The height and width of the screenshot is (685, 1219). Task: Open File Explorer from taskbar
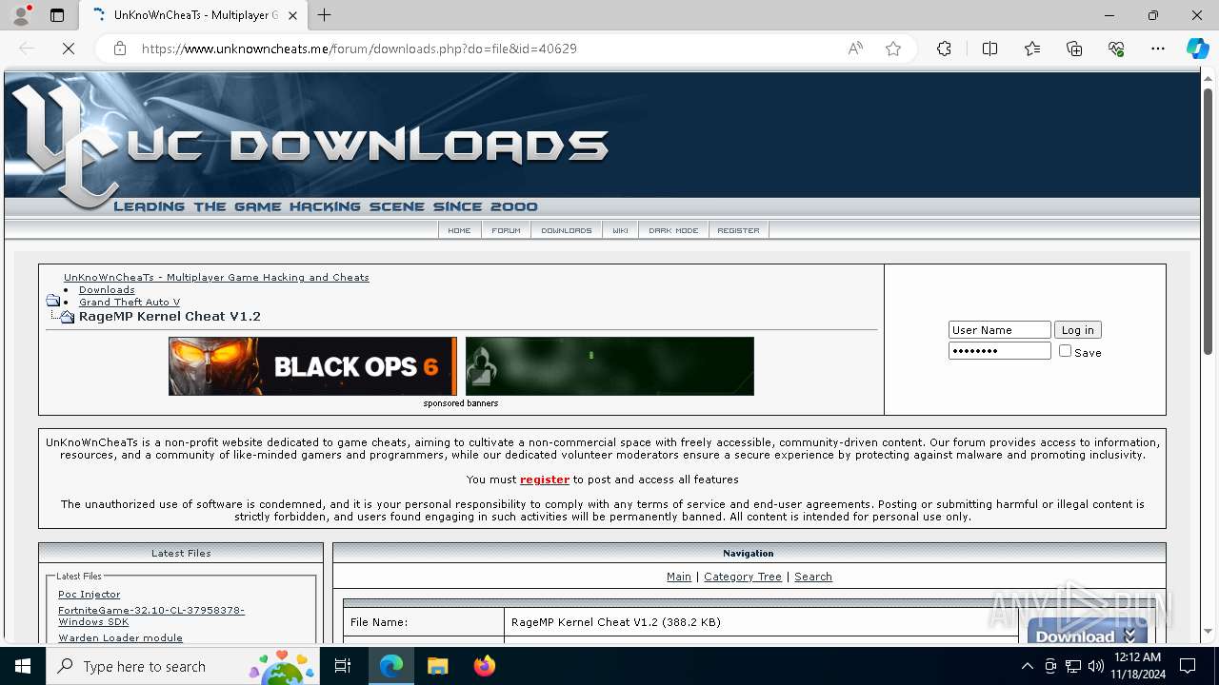pos(437,666)
